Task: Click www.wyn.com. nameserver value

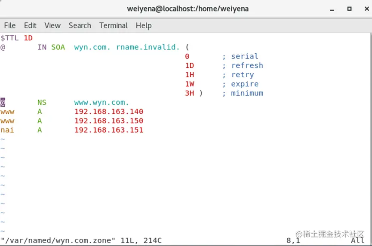Action: pyautogui.click(x=101, y=103)
